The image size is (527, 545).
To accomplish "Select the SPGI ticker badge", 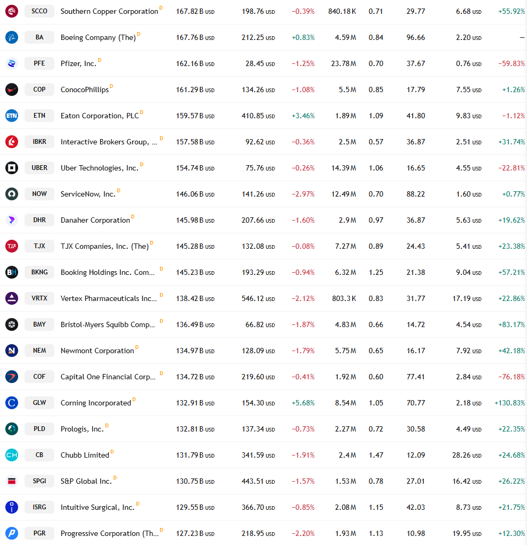I will click(x=39, y=481).
